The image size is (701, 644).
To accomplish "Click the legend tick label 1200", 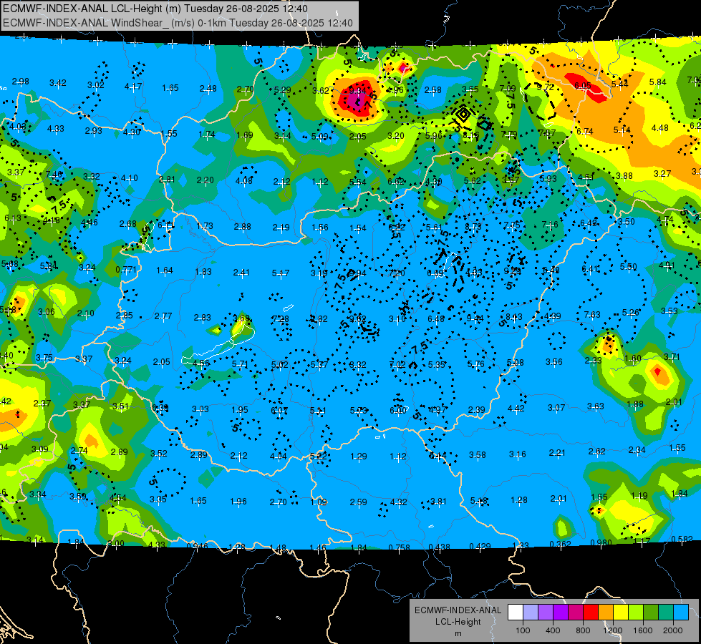I will (613, 630).
